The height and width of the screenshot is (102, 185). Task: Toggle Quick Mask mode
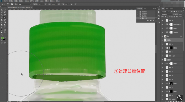pos(2,43)
